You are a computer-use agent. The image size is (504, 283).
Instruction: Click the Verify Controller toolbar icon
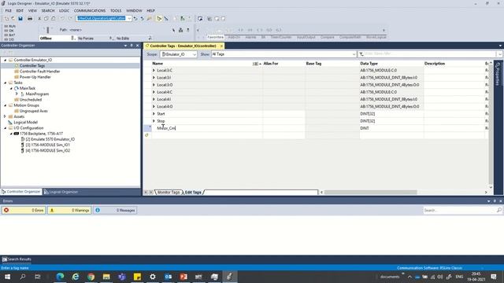coord(182,19)
